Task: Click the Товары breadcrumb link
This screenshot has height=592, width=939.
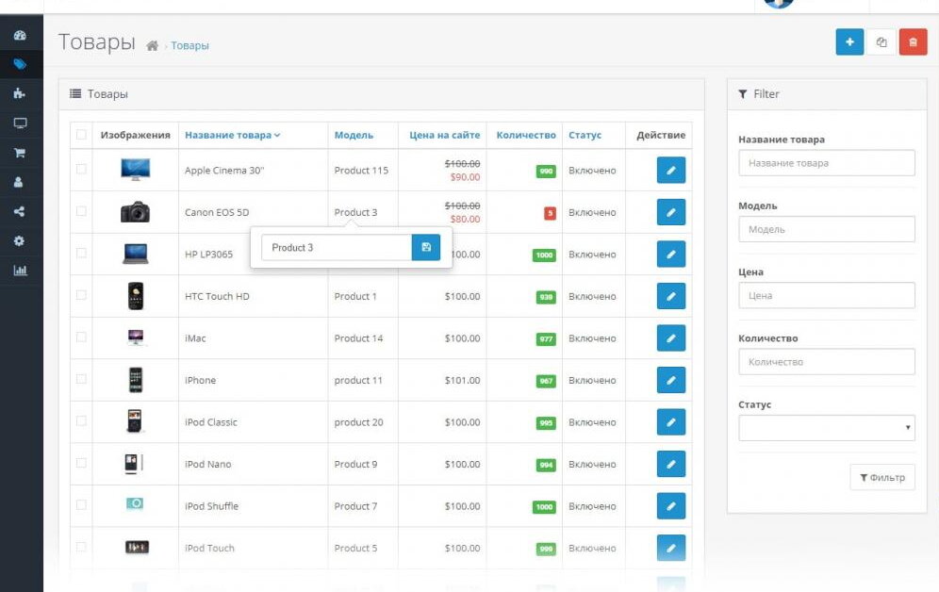Action: click(189, 45)
